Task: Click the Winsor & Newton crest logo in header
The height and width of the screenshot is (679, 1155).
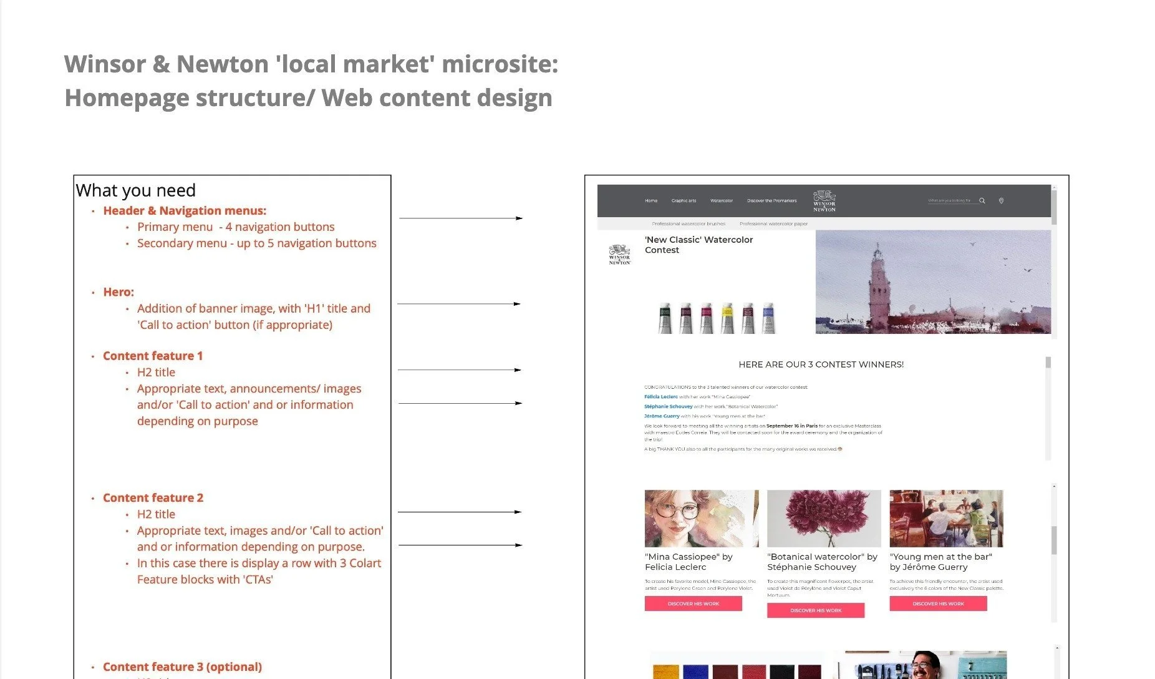Action: (x=824, y=200)
